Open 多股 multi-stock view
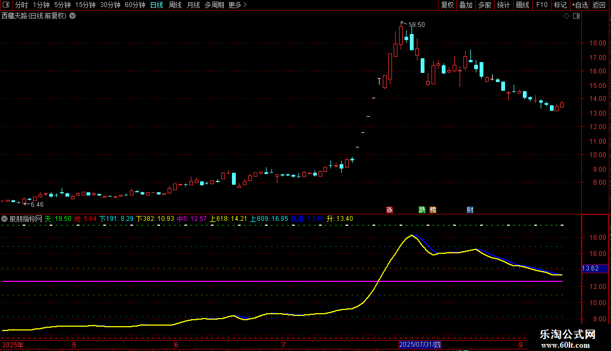 [x=484, y=5]
